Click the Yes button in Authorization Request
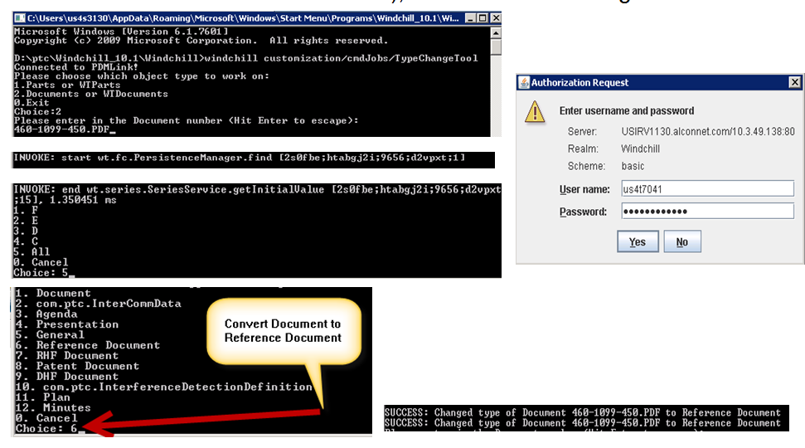 point(638,241)
